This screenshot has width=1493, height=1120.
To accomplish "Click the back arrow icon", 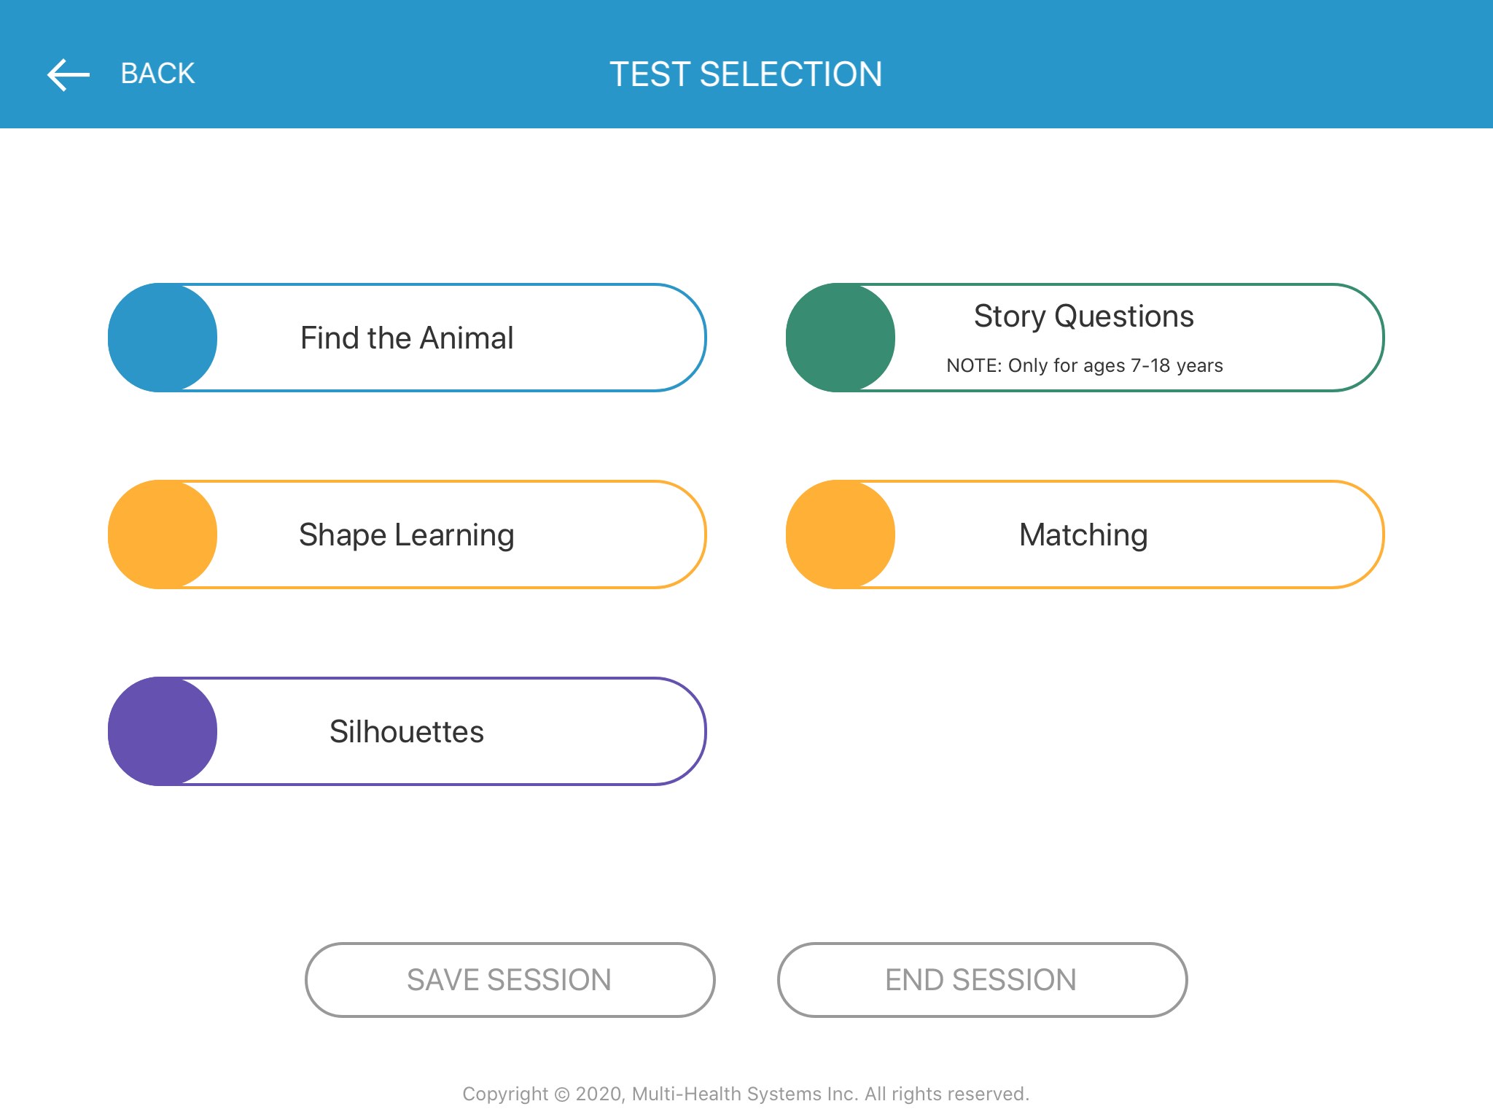I will [x=68, y=74].
